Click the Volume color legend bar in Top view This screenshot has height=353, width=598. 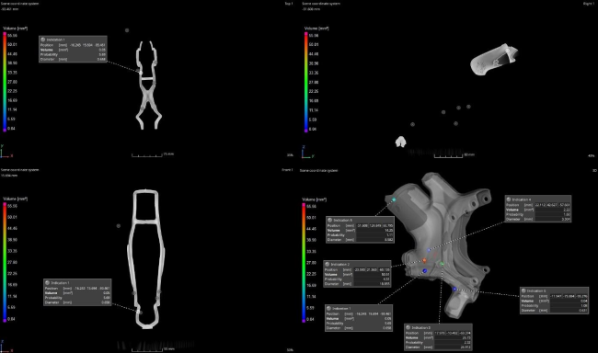click(5, 82)
